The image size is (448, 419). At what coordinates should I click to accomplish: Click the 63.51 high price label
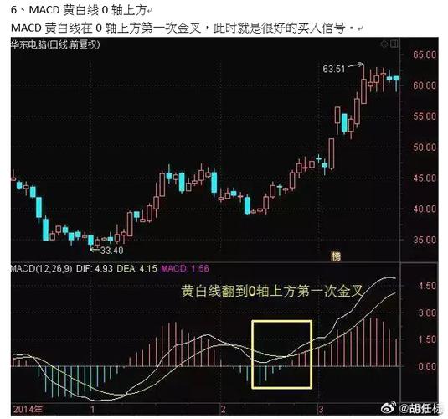[334, 69]
